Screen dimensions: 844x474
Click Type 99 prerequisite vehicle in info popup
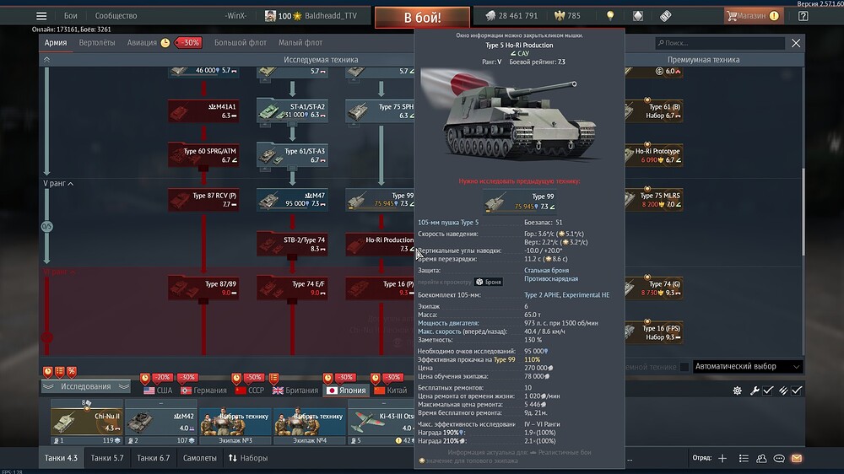[519, 202]
